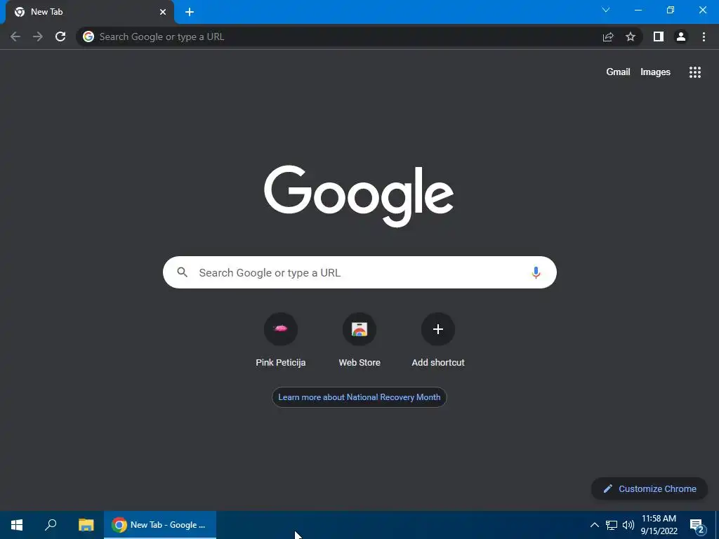Share this page using the share icon

coord(608,36)
